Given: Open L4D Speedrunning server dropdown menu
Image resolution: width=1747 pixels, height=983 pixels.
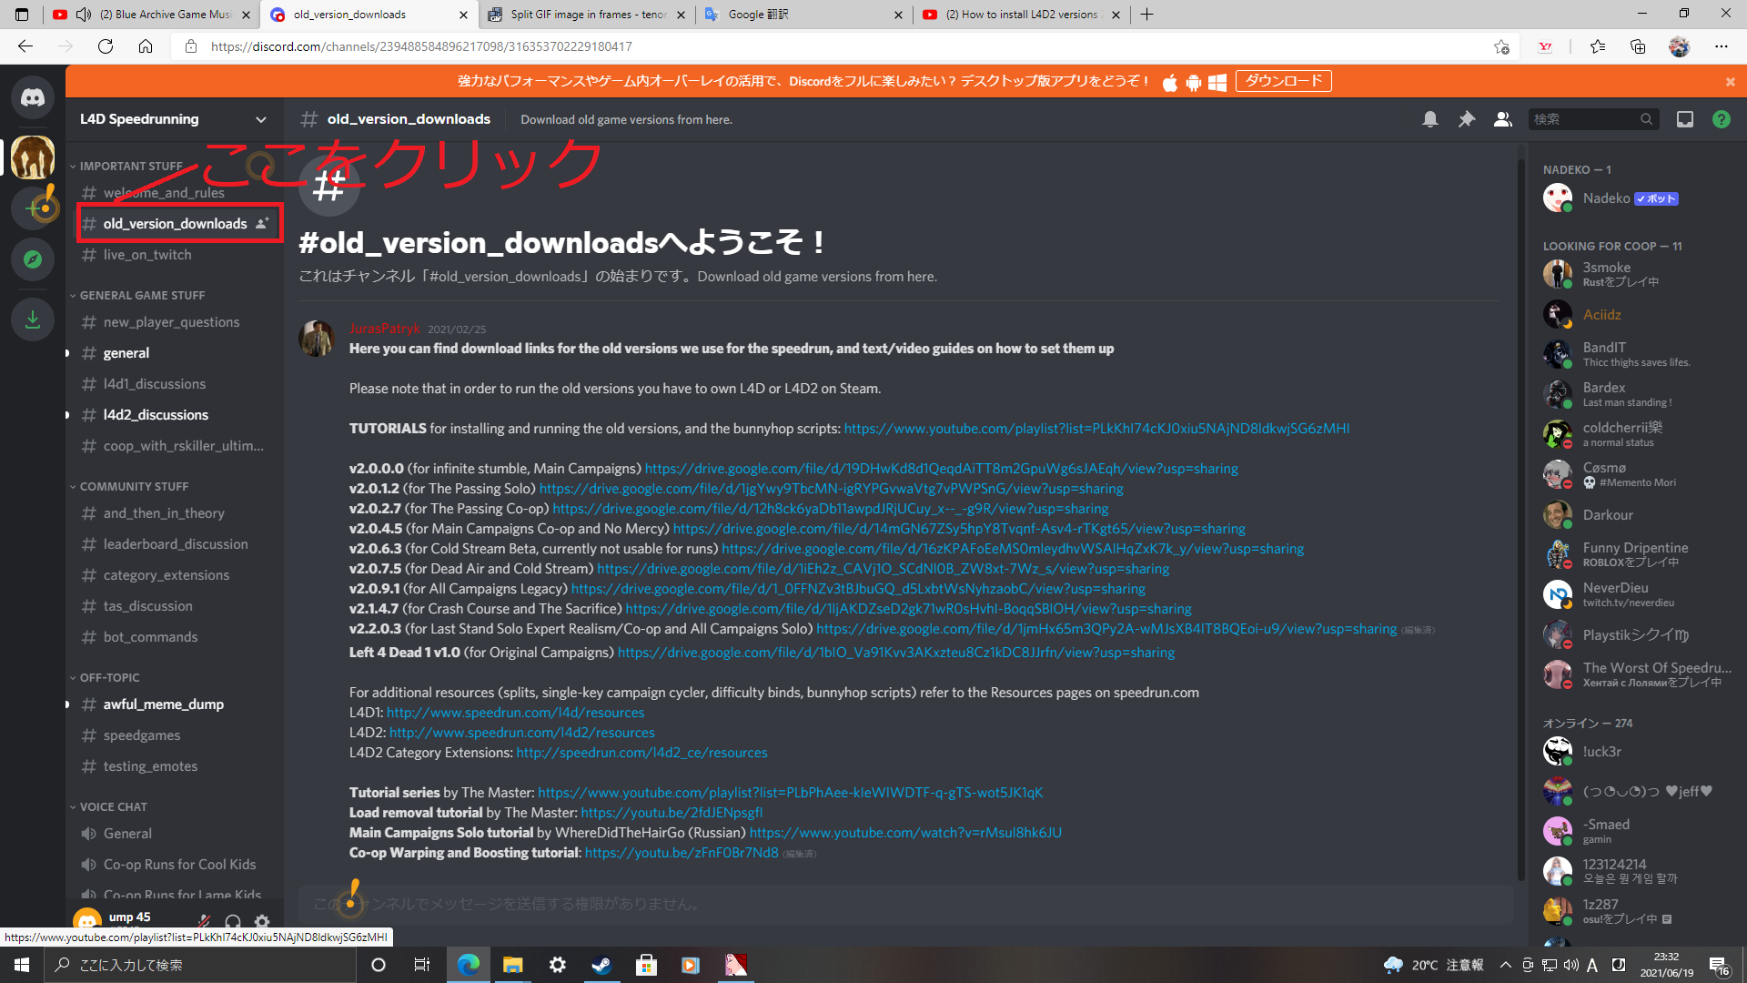Looking at the screenshot, I should click(x=173, y=119).
